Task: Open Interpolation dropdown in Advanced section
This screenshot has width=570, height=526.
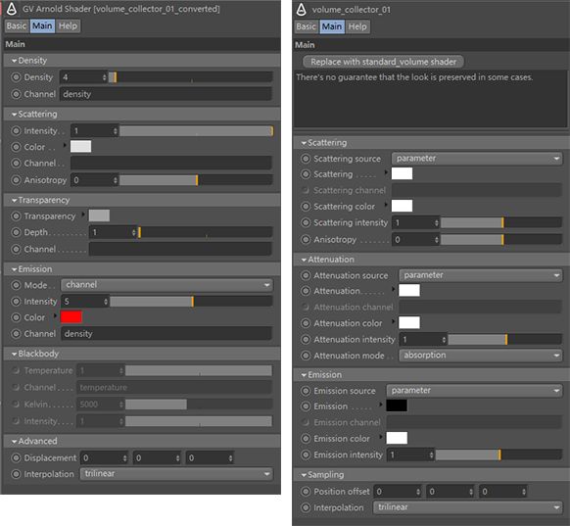Action: tap(176, 474)
